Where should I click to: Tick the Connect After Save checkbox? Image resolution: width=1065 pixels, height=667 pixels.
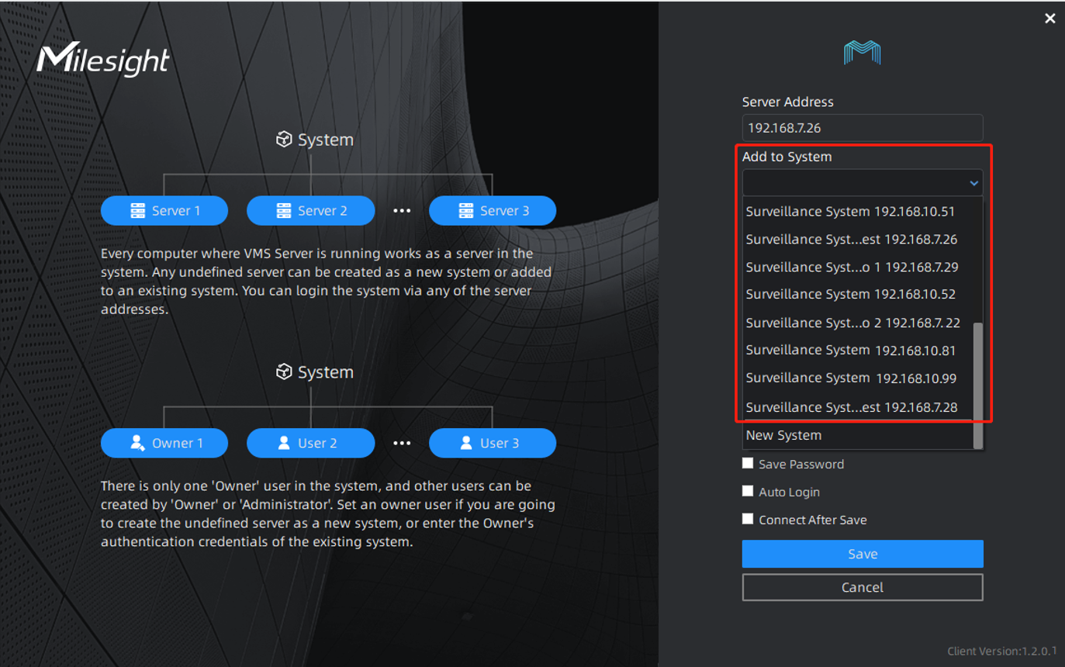(748, 519)
